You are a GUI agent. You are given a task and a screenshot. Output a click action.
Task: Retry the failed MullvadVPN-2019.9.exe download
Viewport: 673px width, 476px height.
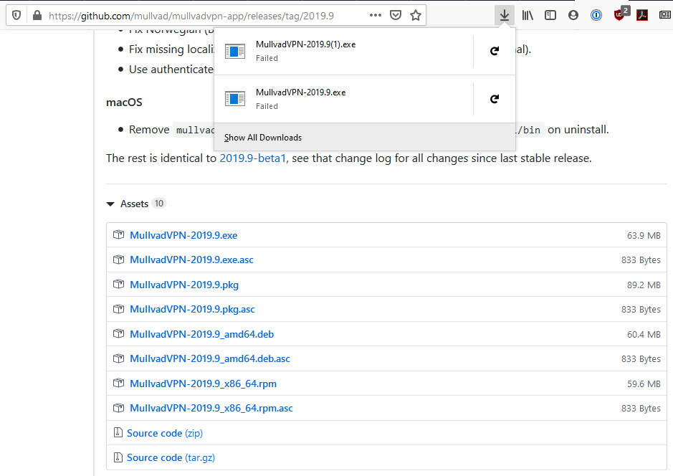click(x=494, y=98)
